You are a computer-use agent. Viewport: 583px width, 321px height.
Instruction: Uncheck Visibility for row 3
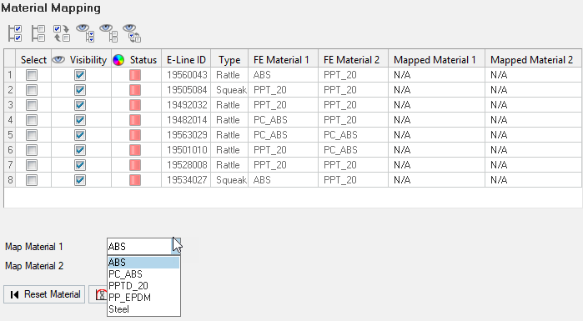click(80, 105)
